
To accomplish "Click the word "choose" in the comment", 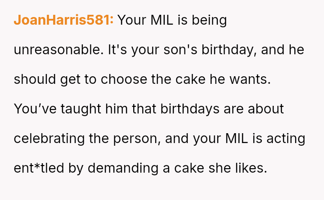I will pos(124,79).
